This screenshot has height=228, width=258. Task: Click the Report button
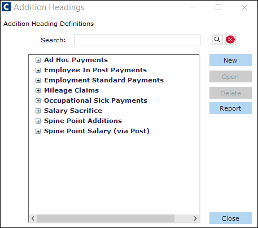[230, 108]
